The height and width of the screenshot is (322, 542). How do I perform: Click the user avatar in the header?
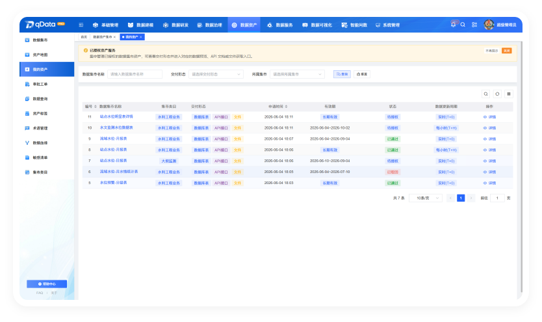(489, 25)
